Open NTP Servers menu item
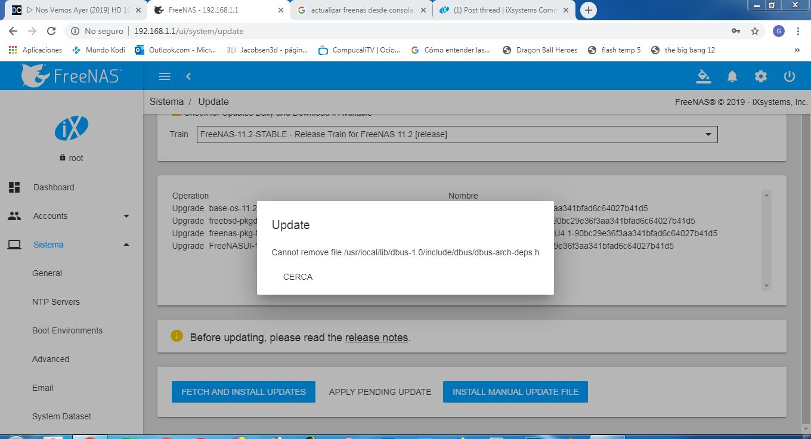 (x=56, y=302)
